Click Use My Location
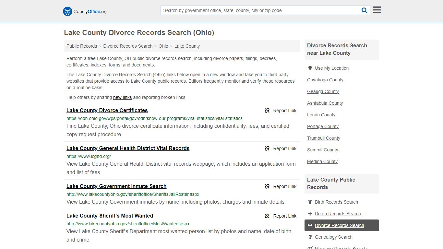Image resolution: width=443 pixels, height=249 pixels. click(x=332, y=68)
